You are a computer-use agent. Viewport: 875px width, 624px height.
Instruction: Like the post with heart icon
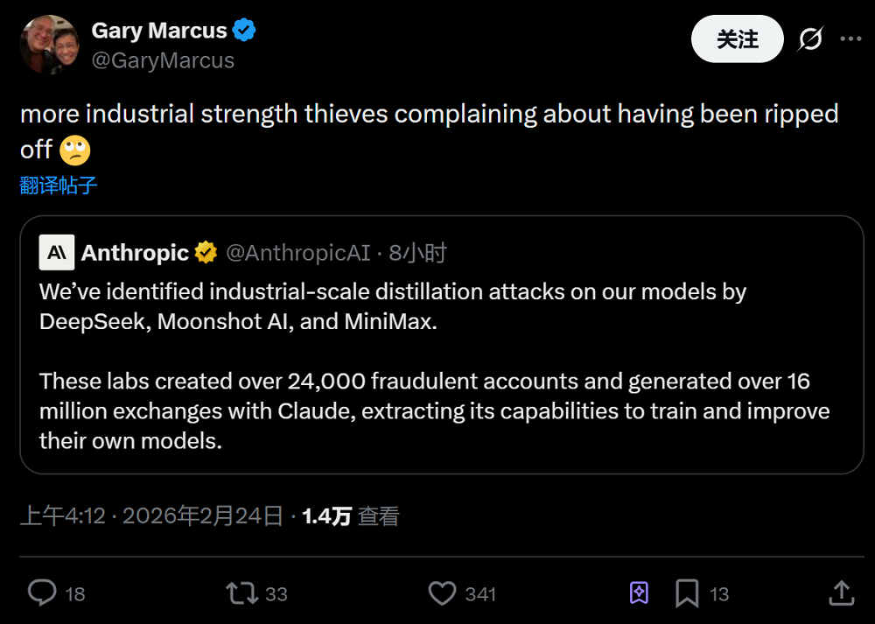point(442,593)
